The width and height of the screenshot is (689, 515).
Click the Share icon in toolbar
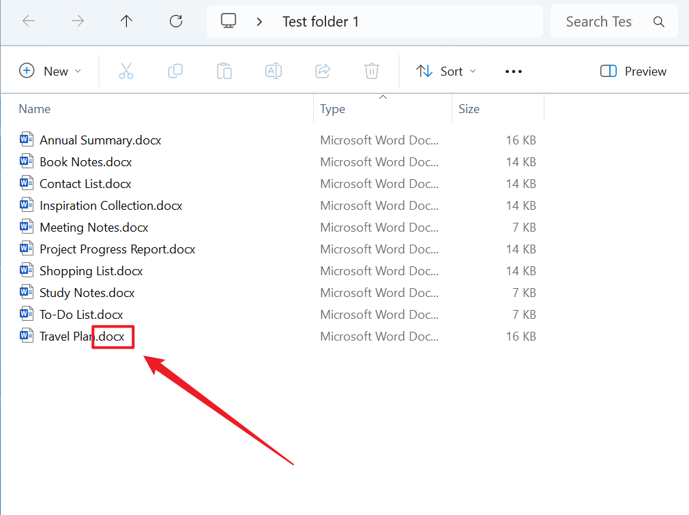[323, 71]
